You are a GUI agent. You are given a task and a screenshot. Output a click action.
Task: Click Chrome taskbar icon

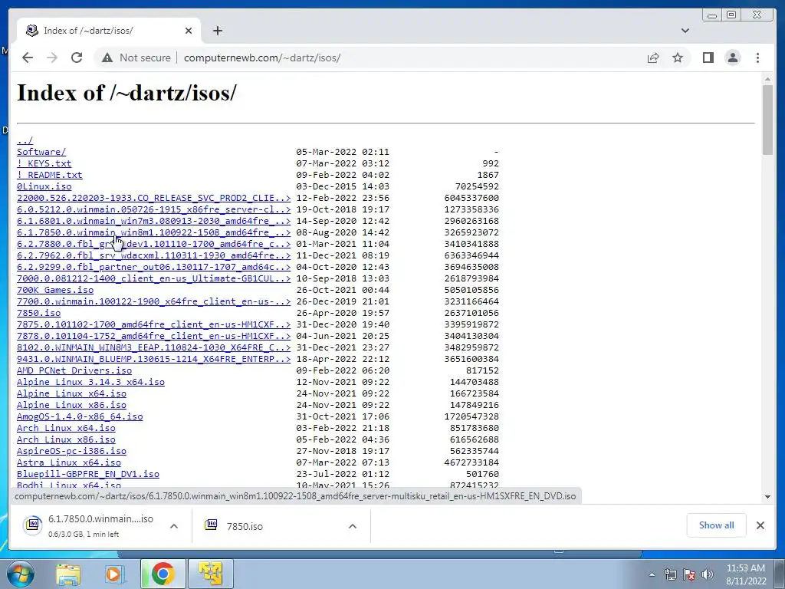point(163,574)
